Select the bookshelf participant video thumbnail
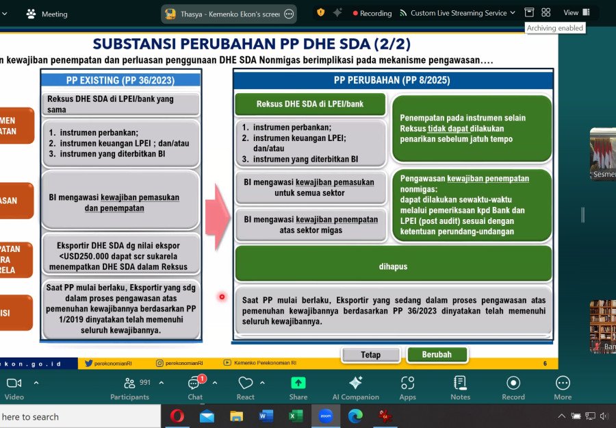Screen dimensions: 616x428 603,326
